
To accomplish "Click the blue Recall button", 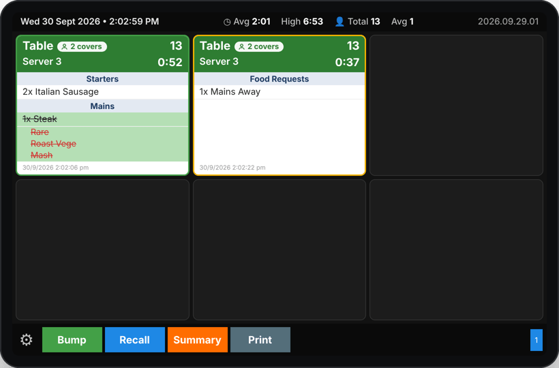I will tap(135, 339).
